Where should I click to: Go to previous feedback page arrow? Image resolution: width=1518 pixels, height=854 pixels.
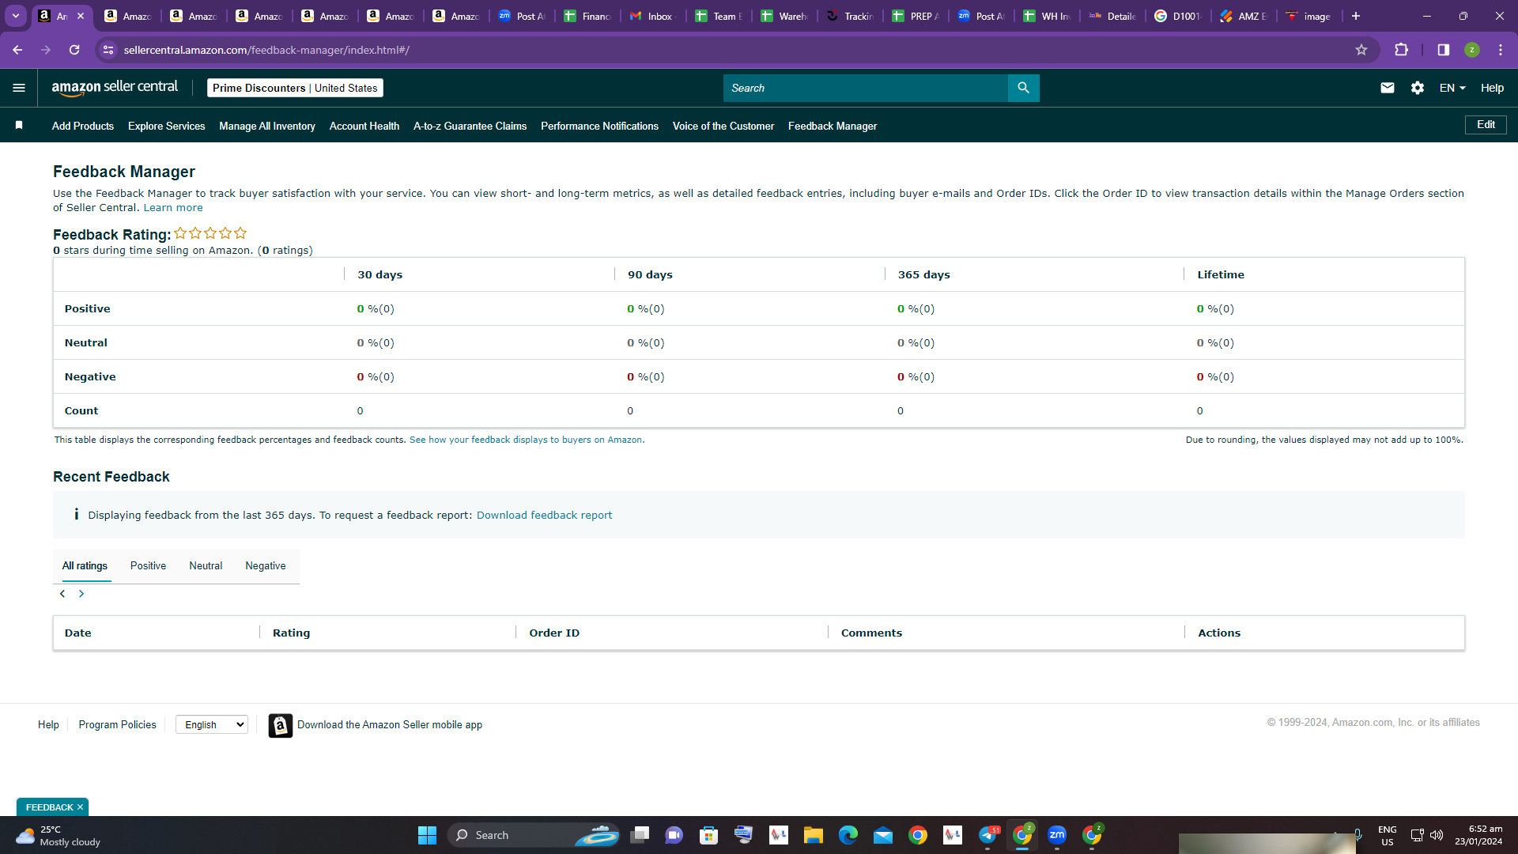tap(62, 594)
